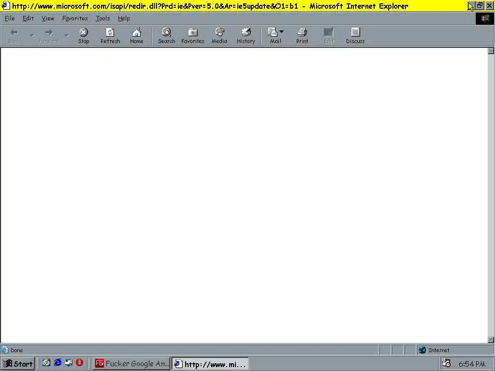495x371 pixels.
Task: Open the Search pane
Action: click(166, 36)
